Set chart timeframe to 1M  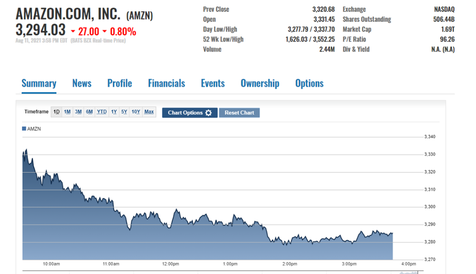[67, 112]
